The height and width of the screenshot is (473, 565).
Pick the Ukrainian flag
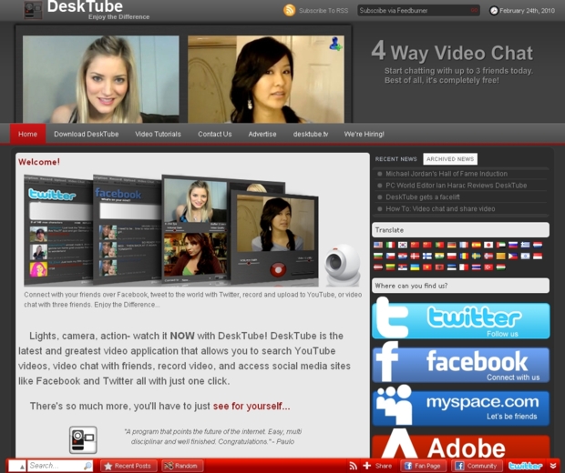416,267
